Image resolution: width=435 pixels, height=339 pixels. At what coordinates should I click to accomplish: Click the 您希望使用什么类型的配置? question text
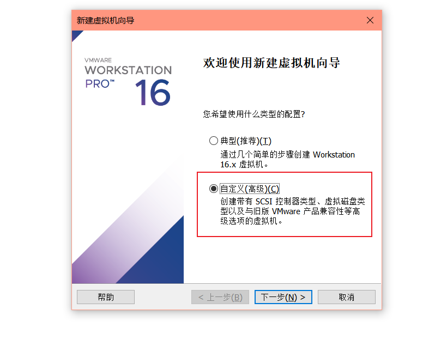pyautogui.click(x=254, y=114)
